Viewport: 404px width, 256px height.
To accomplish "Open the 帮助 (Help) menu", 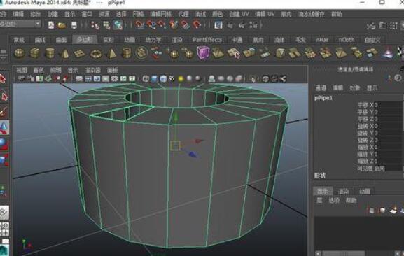I will click(337, 14).
